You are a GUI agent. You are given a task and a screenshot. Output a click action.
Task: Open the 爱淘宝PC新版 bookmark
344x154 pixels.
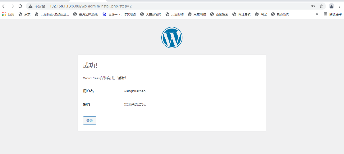pyautogui.click(x=86, y=14)
